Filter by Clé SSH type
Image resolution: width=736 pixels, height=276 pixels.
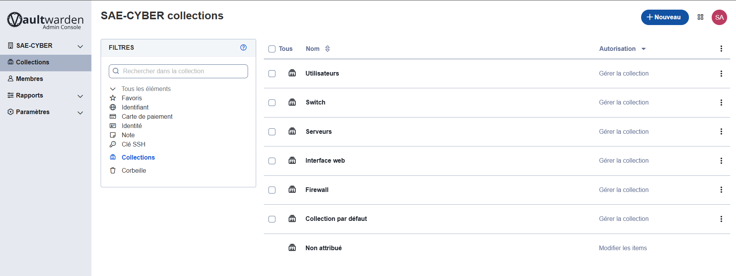[x=133, y=144]
